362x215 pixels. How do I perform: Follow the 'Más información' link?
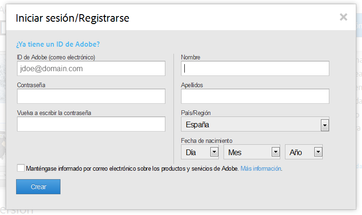pos(261,168)
